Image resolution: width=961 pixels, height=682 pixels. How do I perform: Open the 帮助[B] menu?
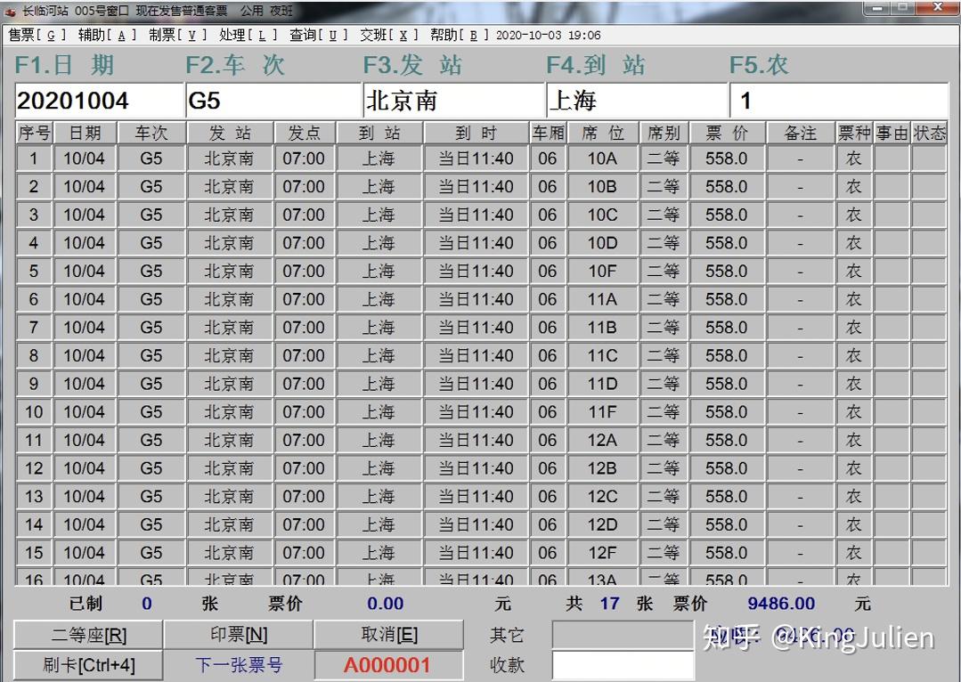tap(460, 36)
